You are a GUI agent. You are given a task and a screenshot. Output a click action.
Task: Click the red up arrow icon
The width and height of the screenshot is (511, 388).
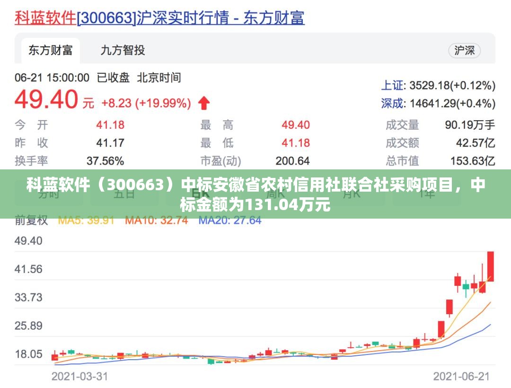tap(204, 103)
